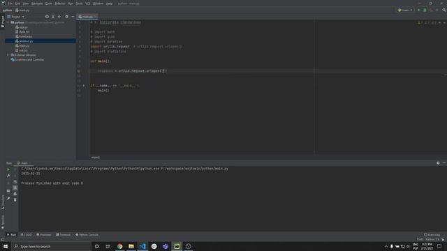
Task: Click the green Debug bug icon
Action: click(425, 10)
